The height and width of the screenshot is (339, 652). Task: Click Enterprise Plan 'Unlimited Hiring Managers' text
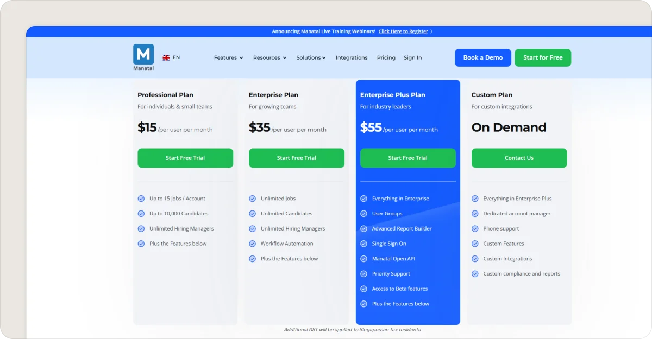(293, 229)
